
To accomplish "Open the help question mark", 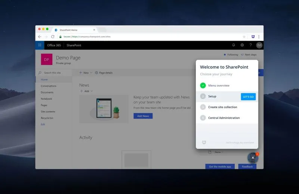I will click(x=250, y=45).
